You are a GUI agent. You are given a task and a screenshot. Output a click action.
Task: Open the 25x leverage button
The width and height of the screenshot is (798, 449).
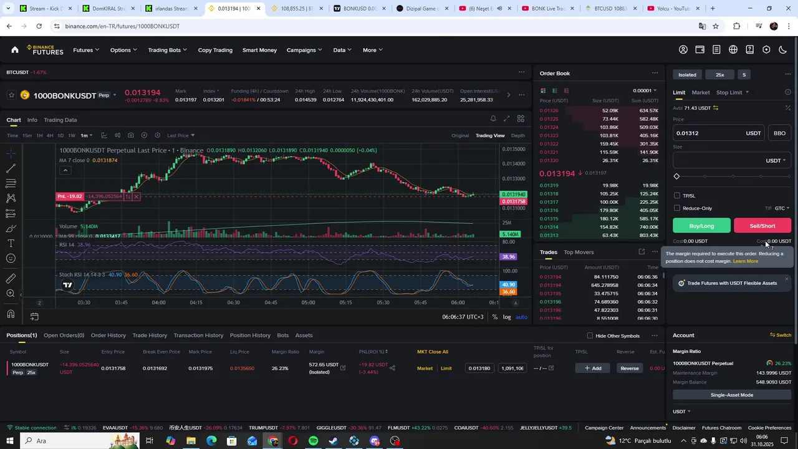pyautogui.click(x=720, y=75)
